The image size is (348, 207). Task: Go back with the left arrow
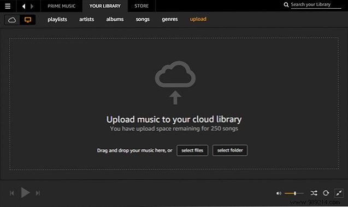(23, 6)
